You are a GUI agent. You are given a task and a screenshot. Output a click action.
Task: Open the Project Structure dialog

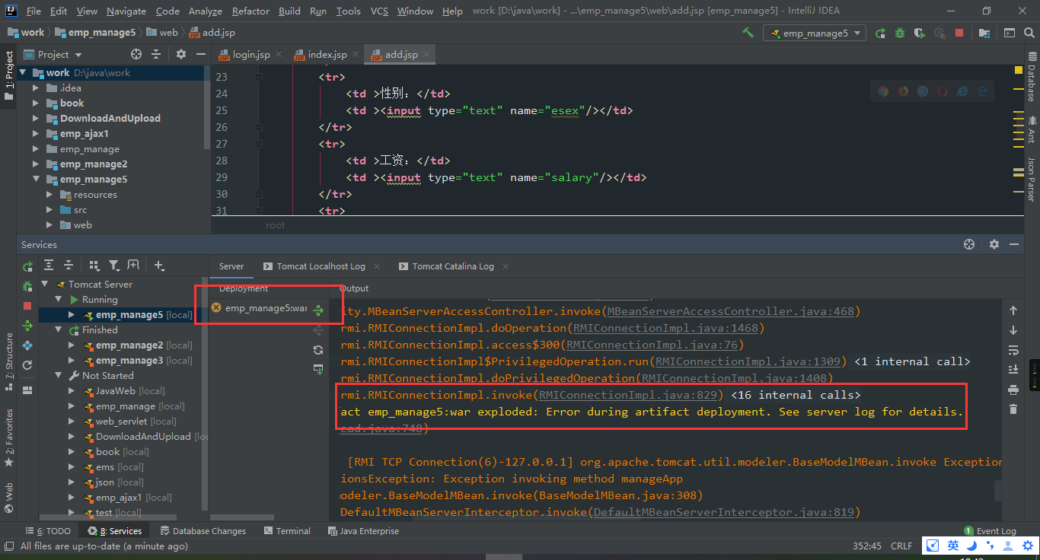[x=984, y=33]
